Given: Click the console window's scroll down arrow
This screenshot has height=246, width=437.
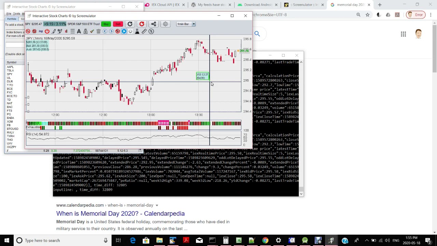Looking at the screenshot, I should (301, 194).
